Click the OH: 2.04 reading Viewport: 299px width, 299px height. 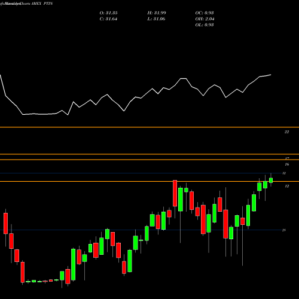click(x=205, y=19)
